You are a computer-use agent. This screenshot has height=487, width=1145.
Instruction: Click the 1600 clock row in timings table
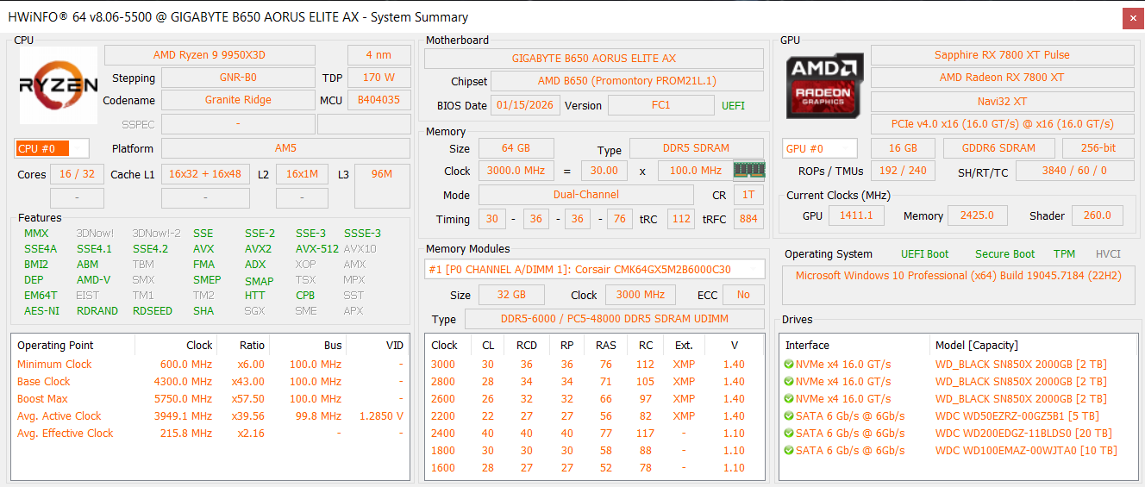click(x=594, y=467)
